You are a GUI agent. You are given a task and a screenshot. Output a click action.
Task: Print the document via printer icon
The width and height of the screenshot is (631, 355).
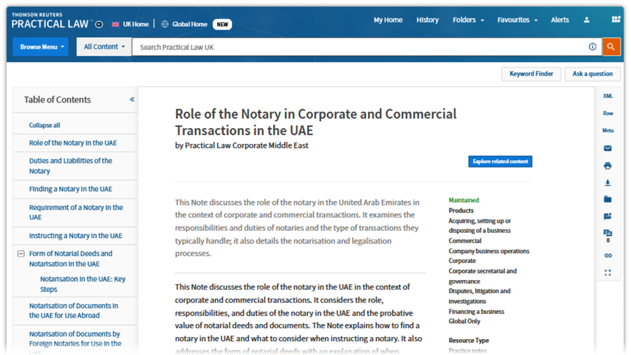pos(607,166)
